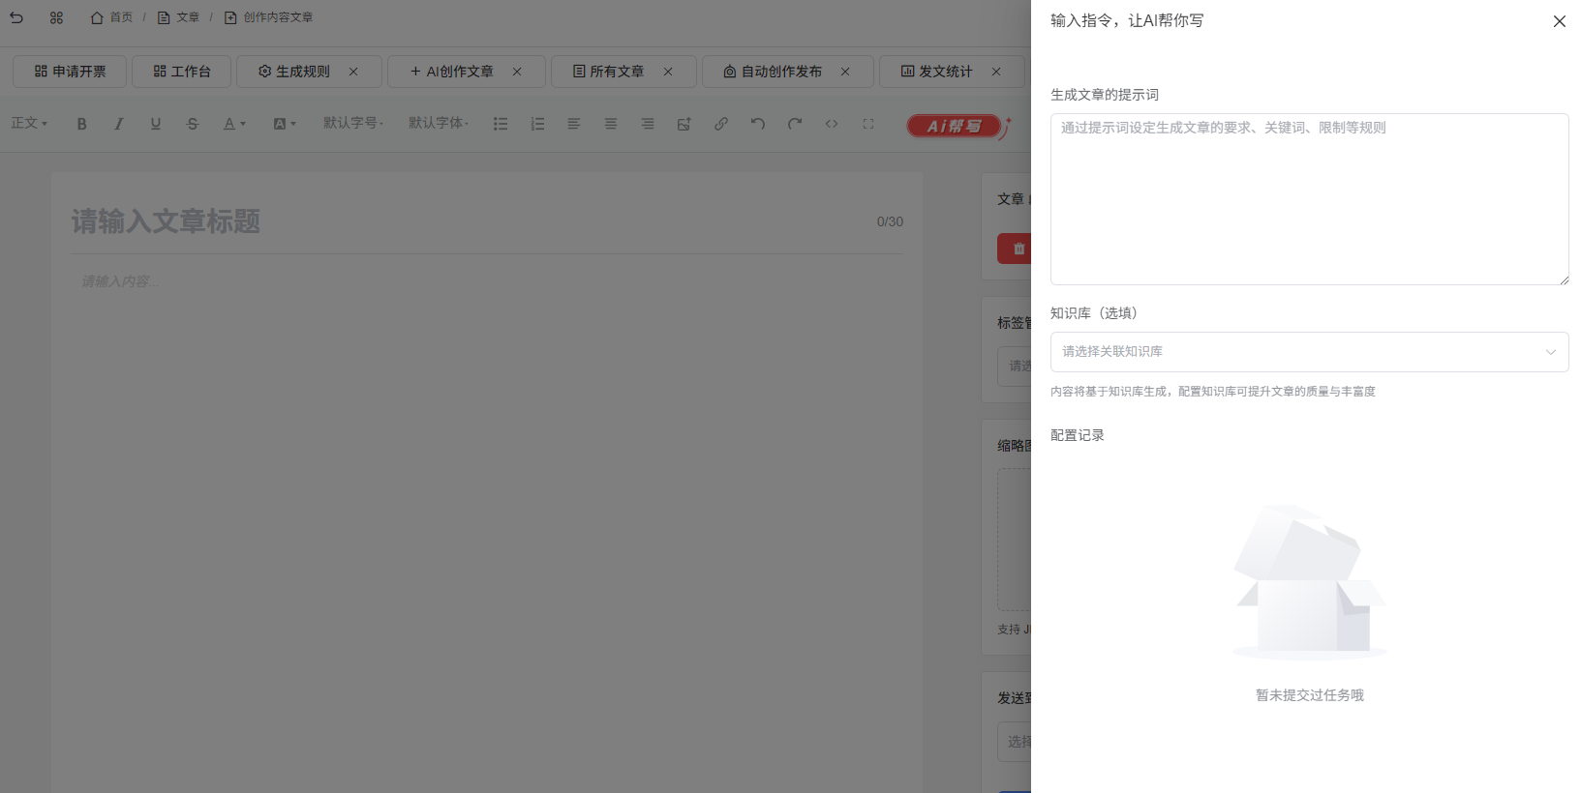The image size is (1581, 793).
Task: Insert a numbered list
Action: pyautogui.click(x=537, y=124)
